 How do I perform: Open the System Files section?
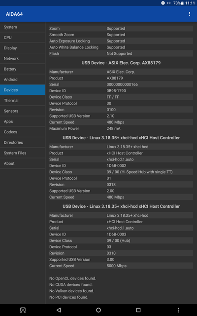(x=23, y=153)
